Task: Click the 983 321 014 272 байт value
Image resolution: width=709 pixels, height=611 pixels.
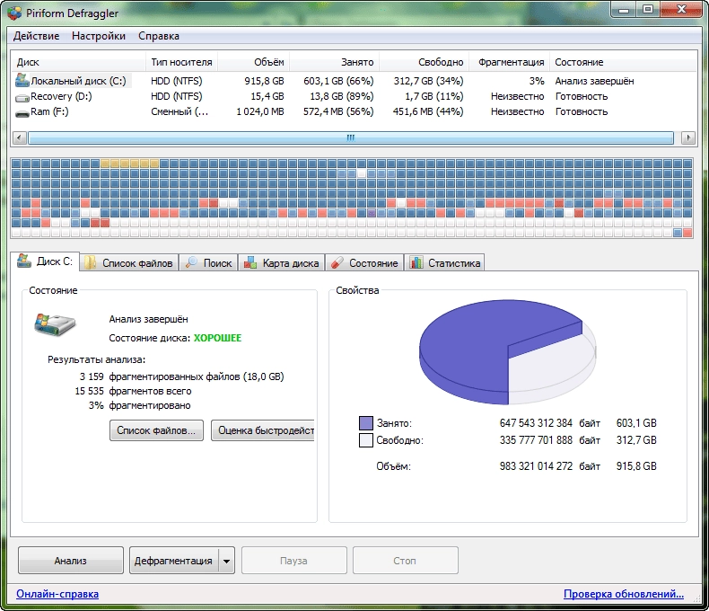Action: tap(550, 466)
